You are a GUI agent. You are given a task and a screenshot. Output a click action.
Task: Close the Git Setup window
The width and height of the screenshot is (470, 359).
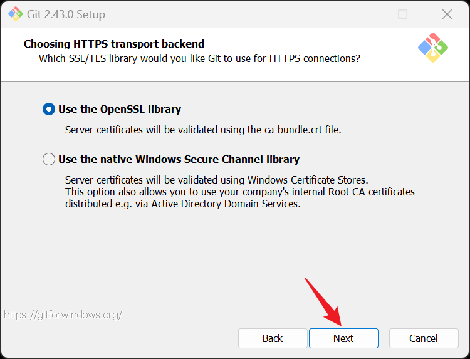tap(447, 14)
